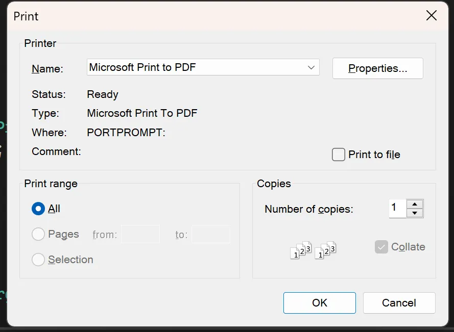Image resolution: width=454 pixels, height=332 pixels.
Task: Enable the Print to file checkbox
Action: 339,155
